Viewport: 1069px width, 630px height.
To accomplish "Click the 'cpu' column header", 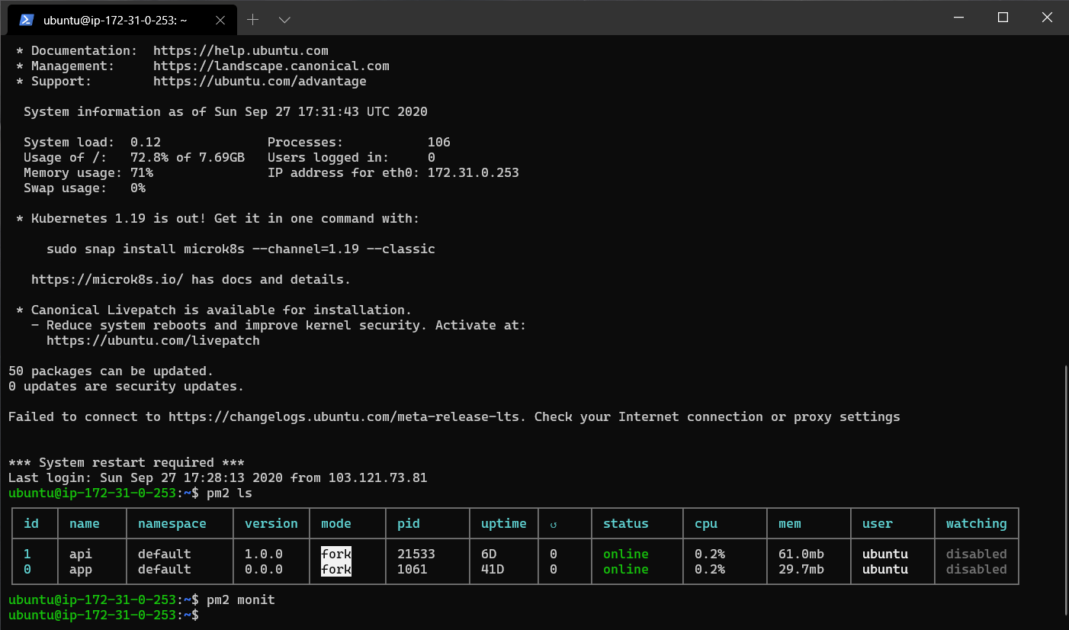I will [706, 524].
